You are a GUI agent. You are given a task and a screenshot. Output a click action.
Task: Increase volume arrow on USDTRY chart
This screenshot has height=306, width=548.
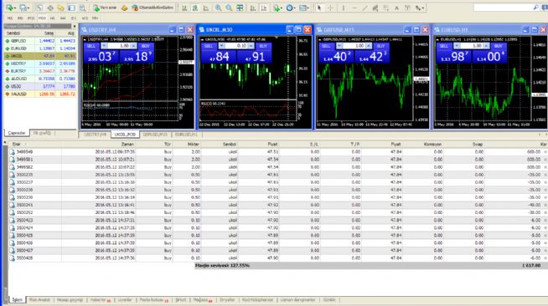pos(133,46)
